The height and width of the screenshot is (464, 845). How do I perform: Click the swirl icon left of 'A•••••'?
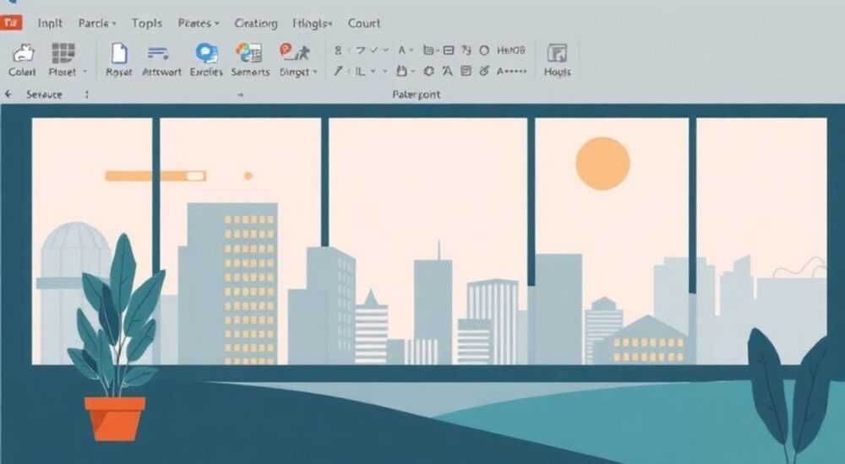(x=484, y=71)
